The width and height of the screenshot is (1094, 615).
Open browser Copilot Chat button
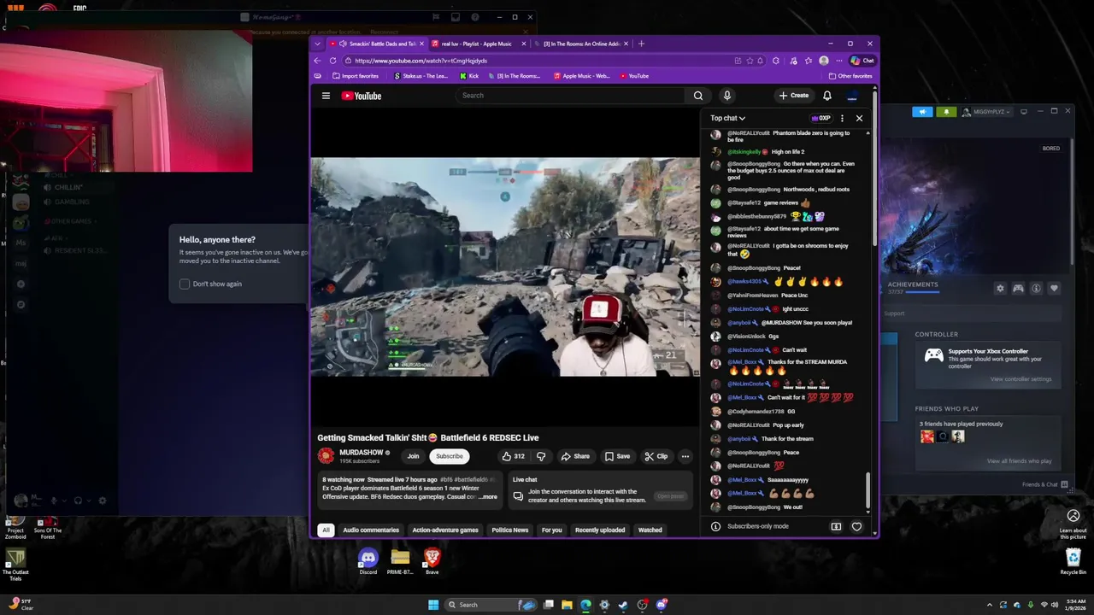[x=862, y=61]
